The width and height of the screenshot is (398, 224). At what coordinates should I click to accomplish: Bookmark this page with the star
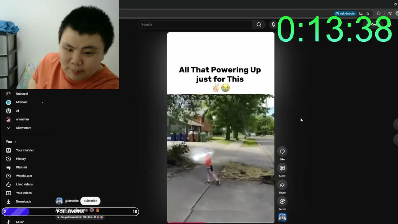[368, 13]
